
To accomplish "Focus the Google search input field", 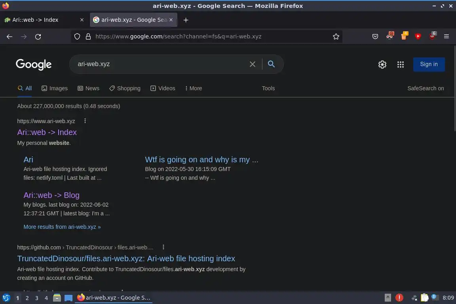I will point(160,64).
